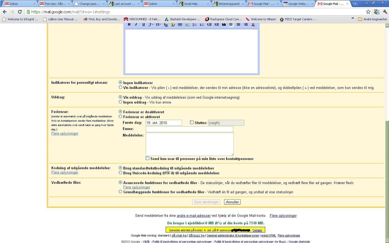Click the 'Emne' subject input field
The width and height of the screenshot is (389, 243).
coord(189,129)
